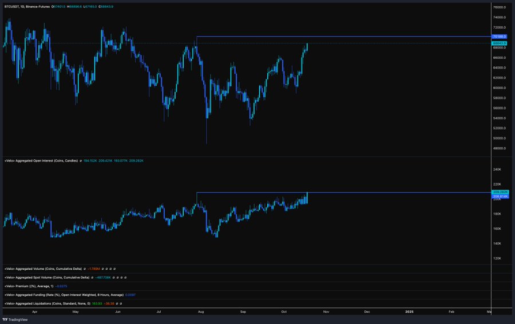This screenshot has width=515, height=324.
Task: Click the Aug label on time axis
Action: [201, 311]
